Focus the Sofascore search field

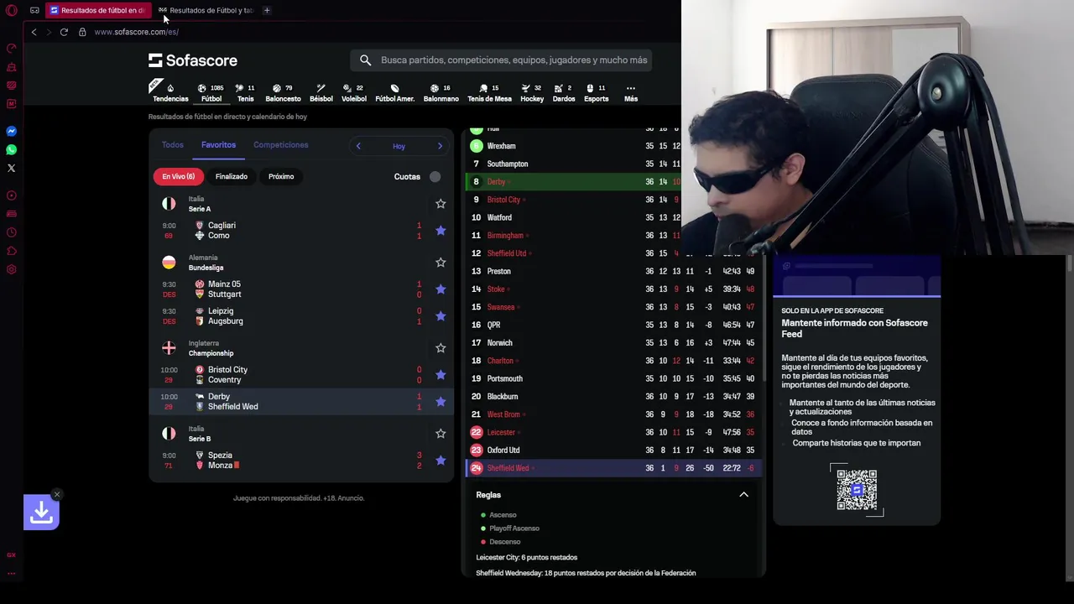[501, 60]
